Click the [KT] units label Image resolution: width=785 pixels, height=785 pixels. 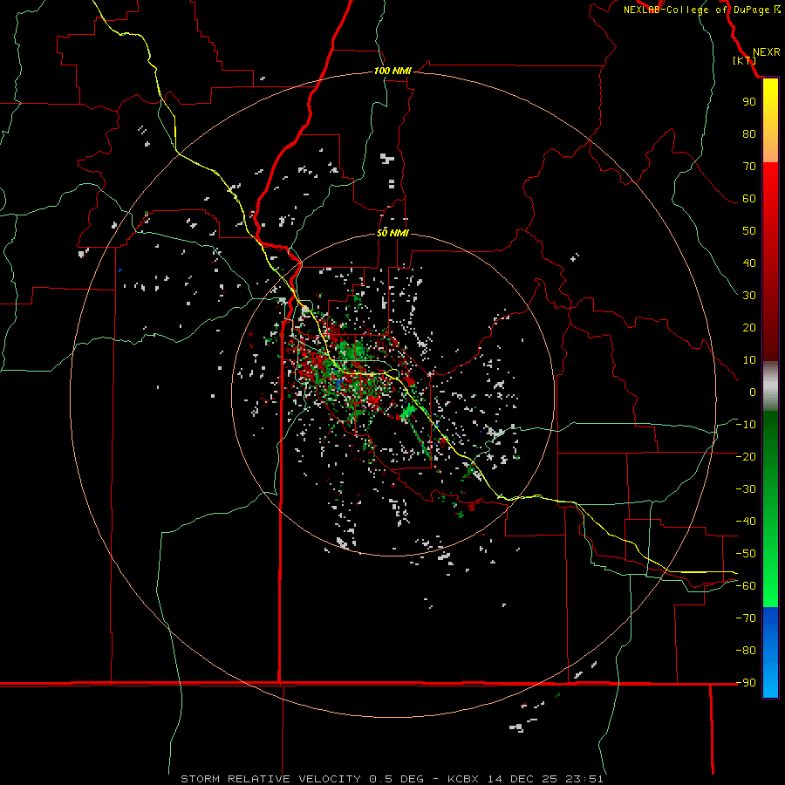pos(745,60)
